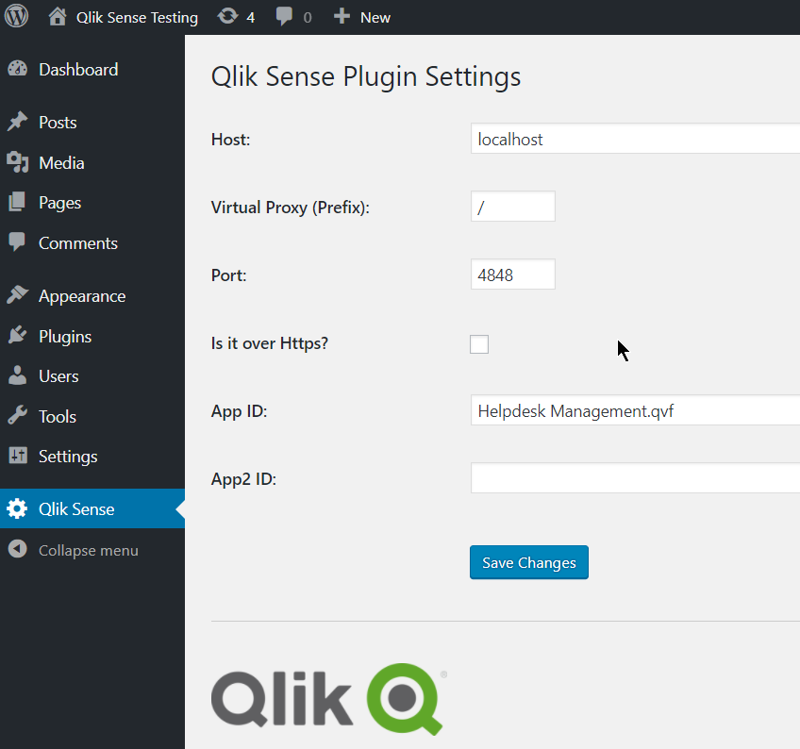This screenshot has height=749, width=800.
Task: Click the Appearance paintbrush icon
Action: 17,296
